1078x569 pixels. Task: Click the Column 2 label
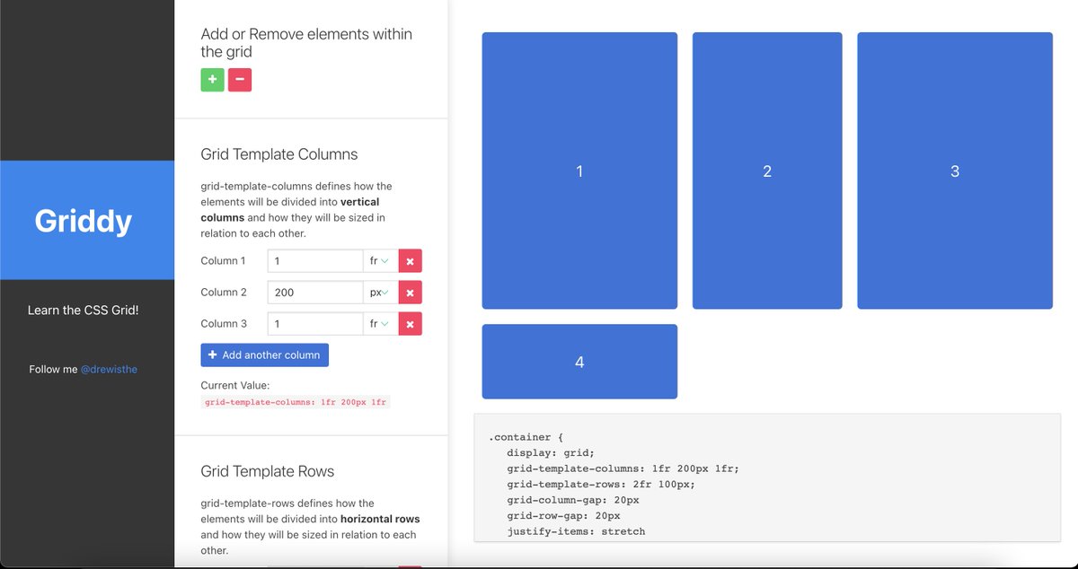click(224, 293)
